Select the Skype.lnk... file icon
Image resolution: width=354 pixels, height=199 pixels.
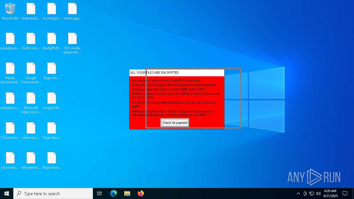(x=52, y=71)
